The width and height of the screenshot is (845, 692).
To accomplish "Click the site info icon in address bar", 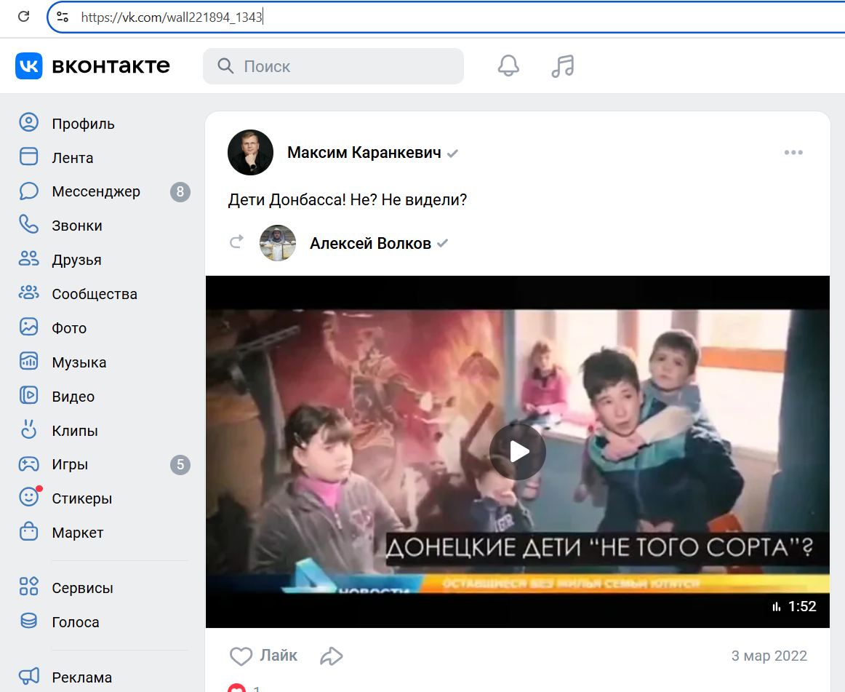I will click(63, 17).
